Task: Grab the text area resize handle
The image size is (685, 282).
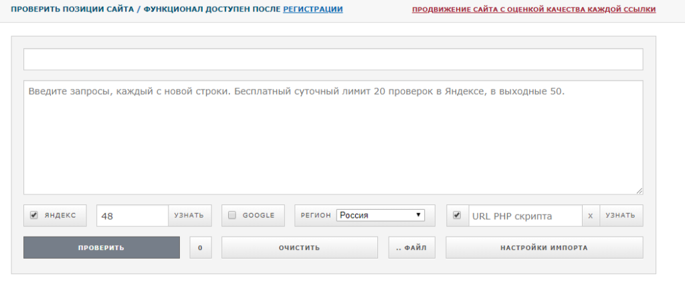Action: (x=640, y=191)
